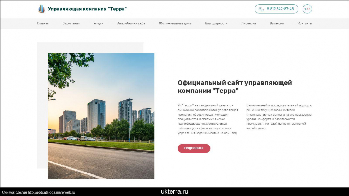
Task: Select Аварийная служба in navigation
Action: tap(131, 23)
